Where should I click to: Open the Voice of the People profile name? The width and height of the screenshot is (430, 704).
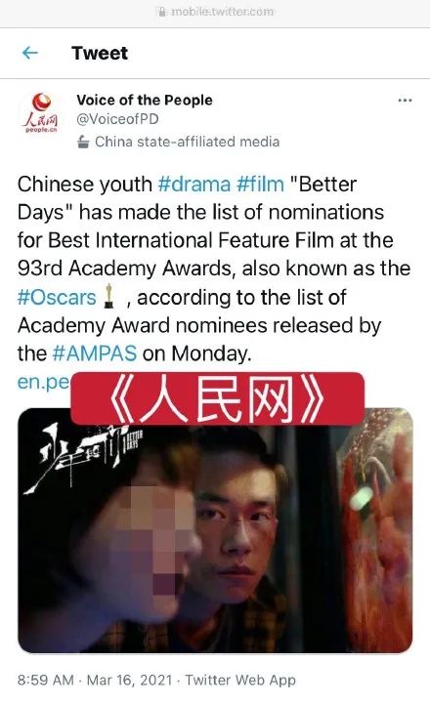click(145, 101)
